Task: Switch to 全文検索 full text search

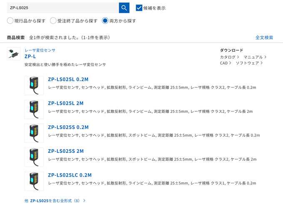Action: [264, 37]
